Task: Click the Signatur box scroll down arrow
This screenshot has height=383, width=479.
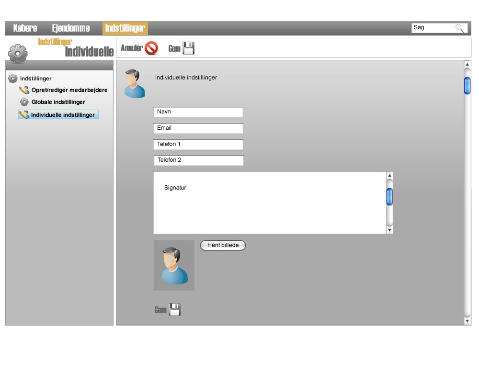Action: (389, 230)
